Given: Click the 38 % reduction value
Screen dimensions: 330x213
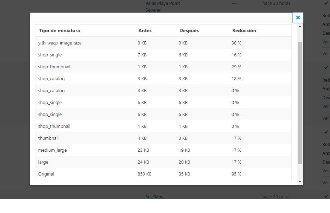Looking at the screenshot, I should click(236, 43).
